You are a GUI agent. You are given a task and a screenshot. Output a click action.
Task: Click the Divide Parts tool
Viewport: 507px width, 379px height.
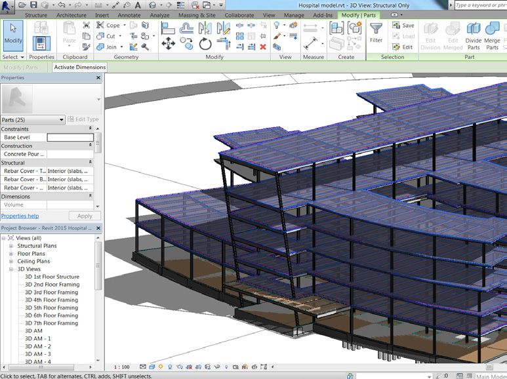(473, 35)
